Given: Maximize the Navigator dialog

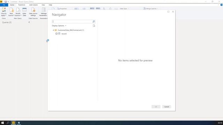Looking at the screenshot, I should pyautogui.click(x=168, y=12).
